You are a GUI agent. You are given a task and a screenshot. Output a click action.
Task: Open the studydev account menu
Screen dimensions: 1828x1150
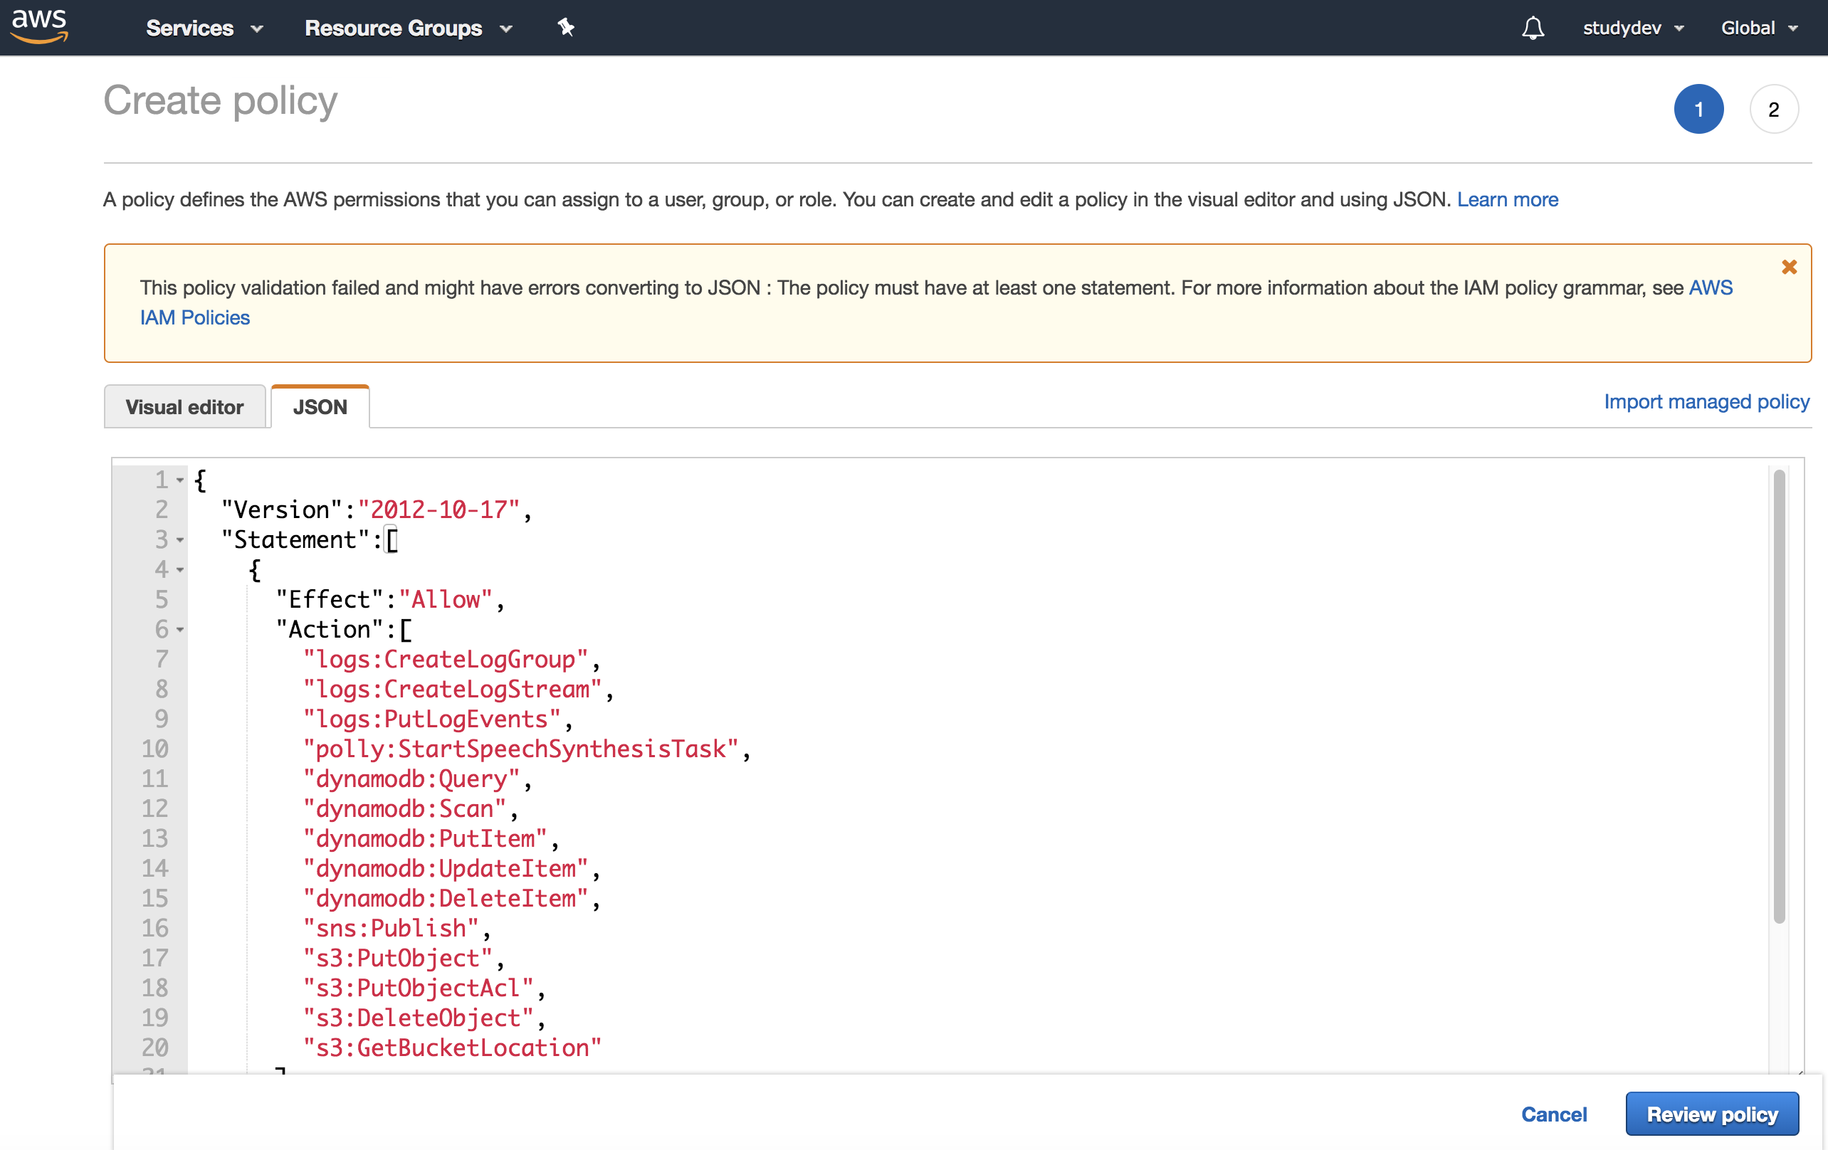coord(1634,28)
